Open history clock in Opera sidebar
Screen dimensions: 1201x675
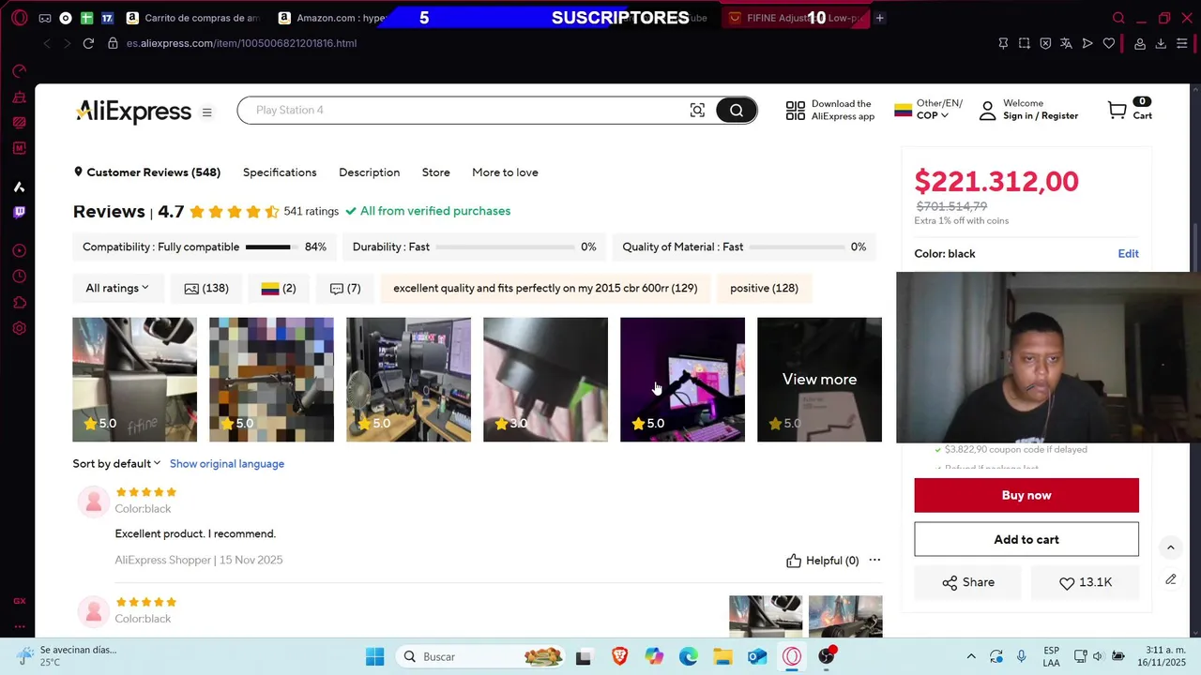(x=19, y=277)
